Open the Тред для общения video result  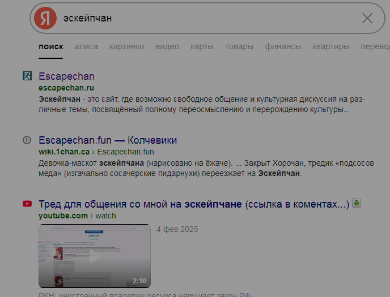click(x=194, y=204)
